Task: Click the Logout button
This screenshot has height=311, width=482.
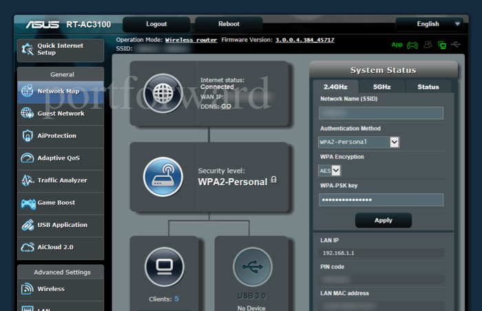Action: (156, 24)
